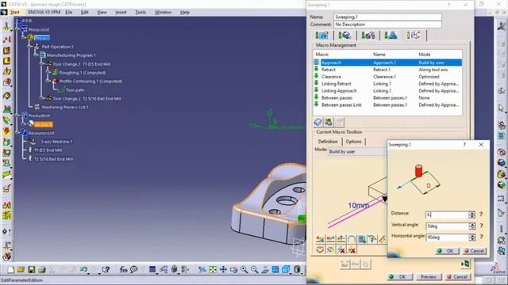This screenshot has width=508, height=285.
Task: Click OK at bottom of main dialog
Action: [x=400, y=277]
